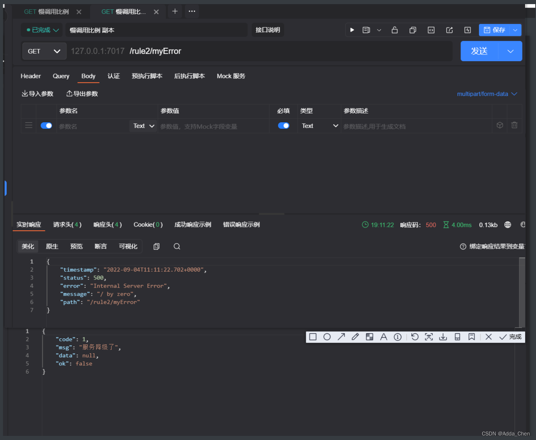Open the multipart/form-data body type dropdown

point(487,94)
